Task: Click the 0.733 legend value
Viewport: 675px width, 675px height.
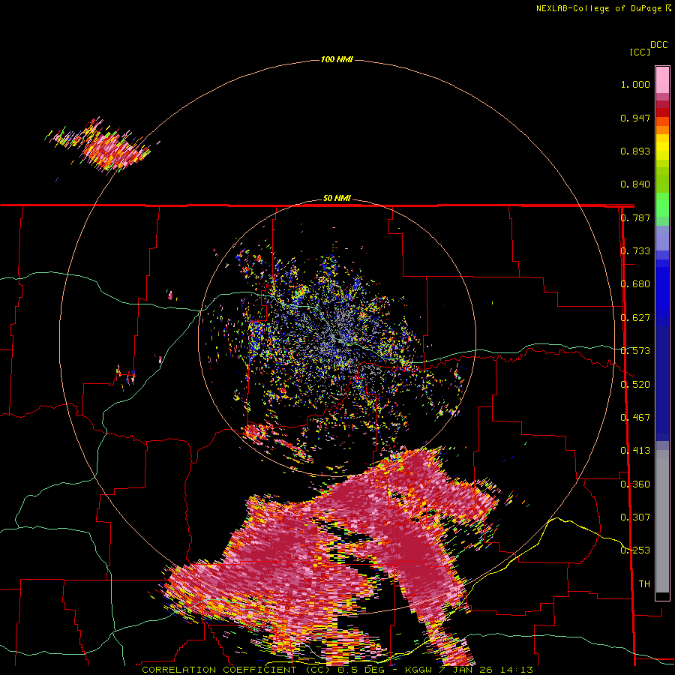Action: (635, 251)
